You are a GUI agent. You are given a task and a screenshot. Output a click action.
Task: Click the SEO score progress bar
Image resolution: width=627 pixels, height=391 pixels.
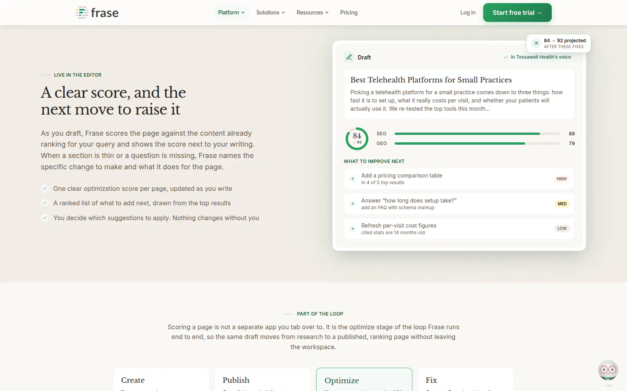477,134
